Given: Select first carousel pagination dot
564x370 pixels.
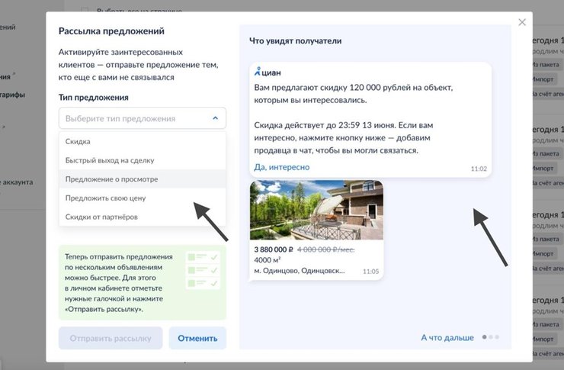Looking at the screenshot, I should click(485, 337).
